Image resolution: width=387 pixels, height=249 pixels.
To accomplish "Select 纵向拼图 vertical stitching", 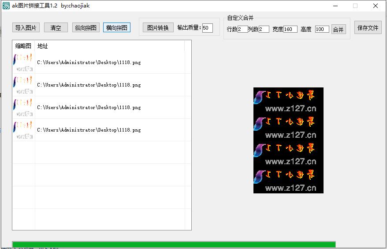I will [x=86, y=27].
